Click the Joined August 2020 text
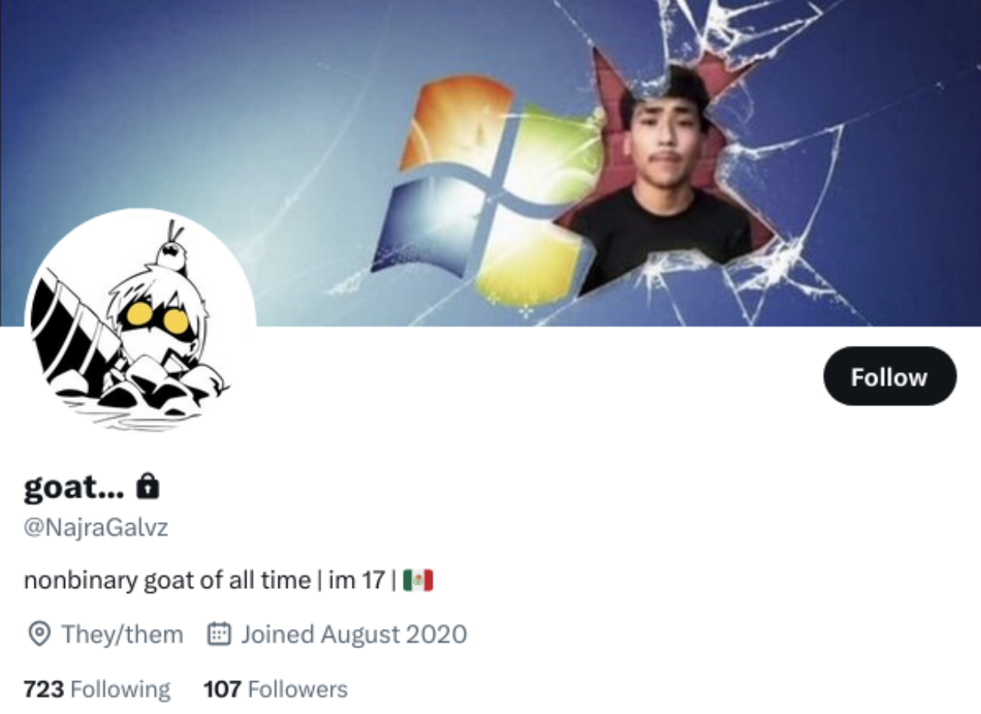Viewport: 981px width, 714px height. click(354, 635)
